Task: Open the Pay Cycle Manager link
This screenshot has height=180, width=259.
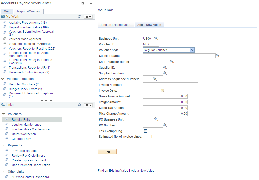Action: (24, 151)
